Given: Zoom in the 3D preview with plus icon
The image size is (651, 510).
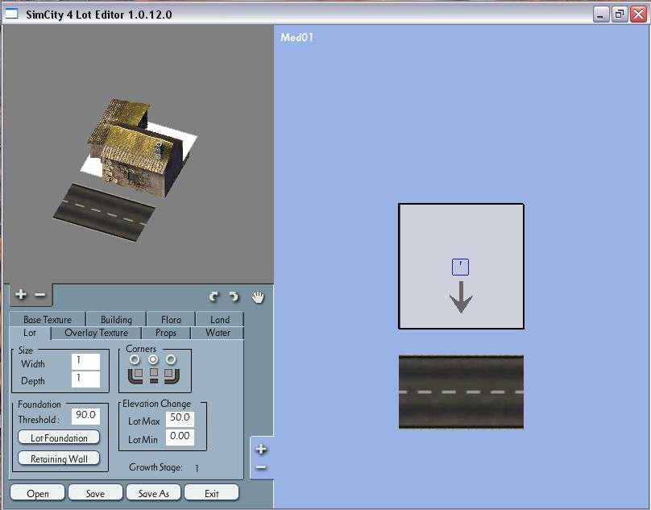Looking at the screenshot, I should point(21,294).
